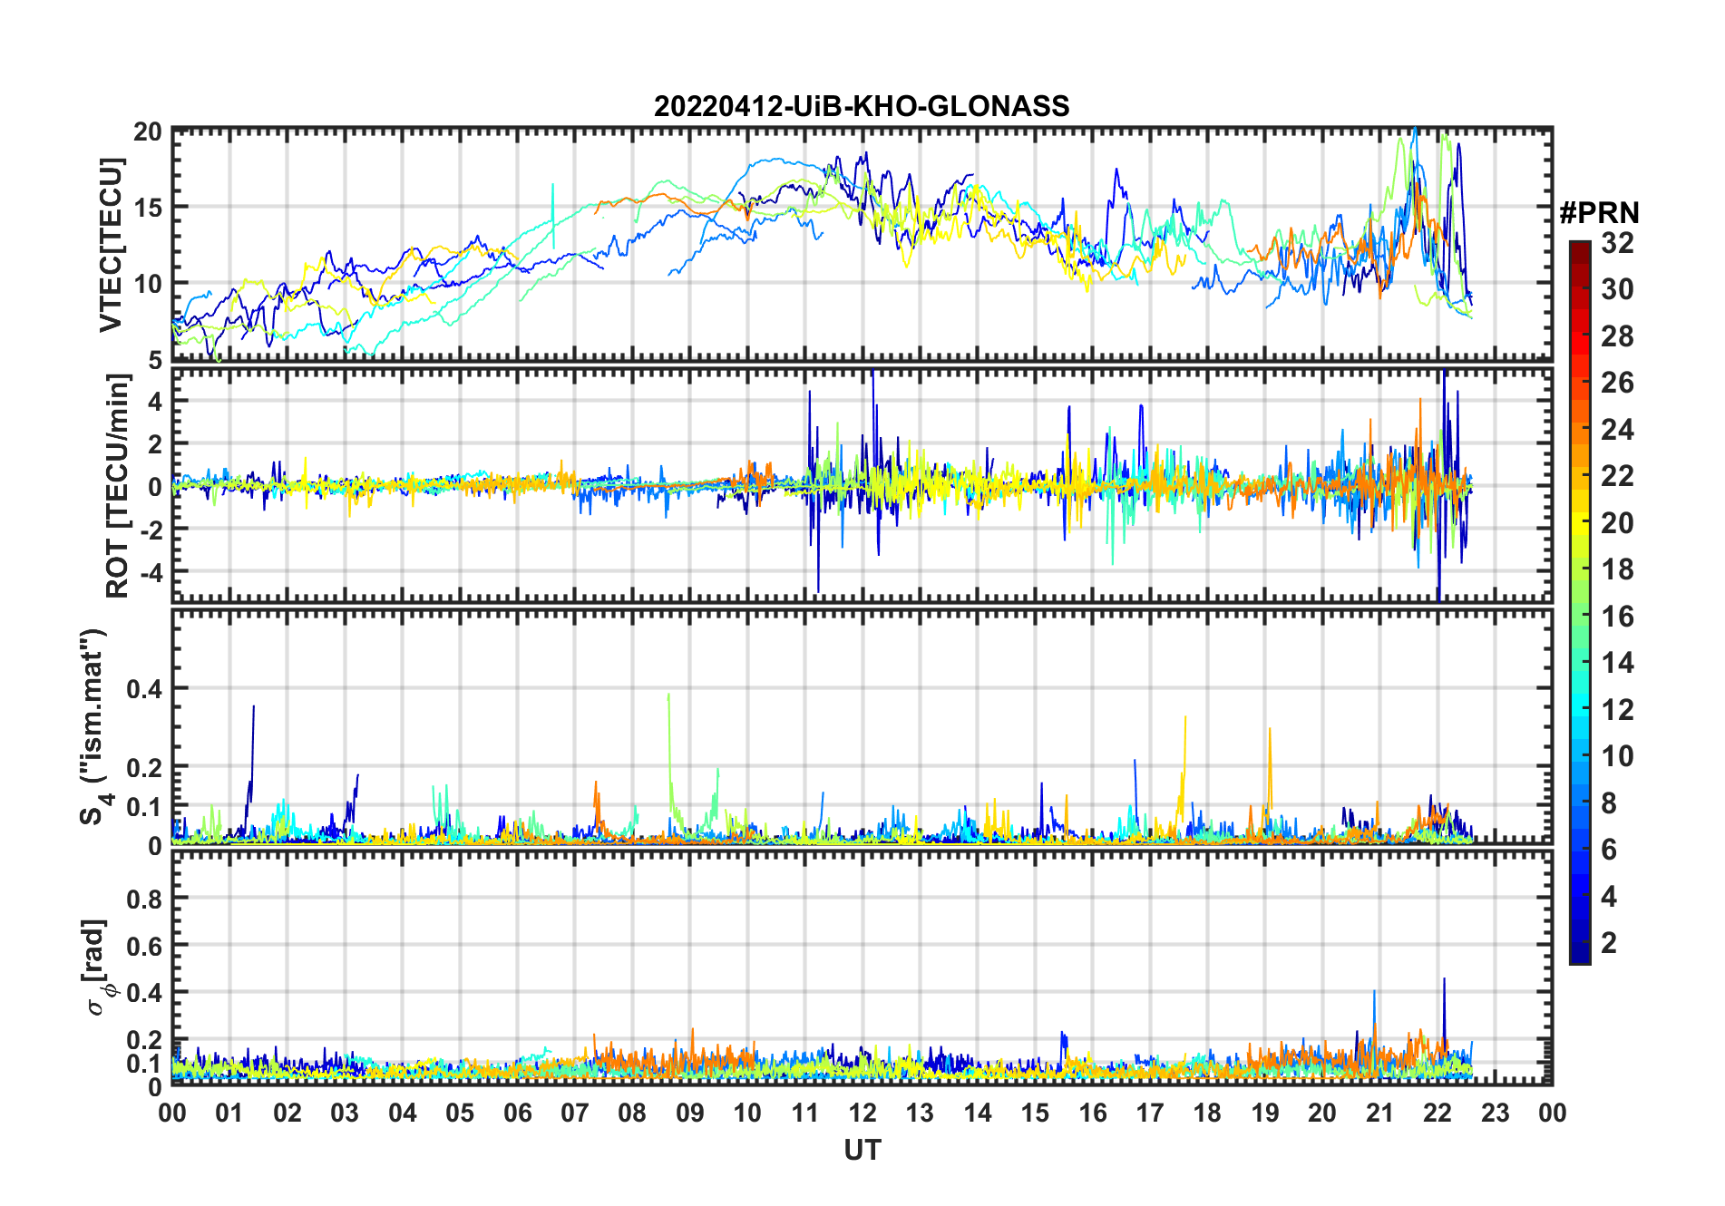Click colorbar tick label 28
The height and width of the screenshot is (1206, 1725).
pyautogui.click(x=1617, y=336)
